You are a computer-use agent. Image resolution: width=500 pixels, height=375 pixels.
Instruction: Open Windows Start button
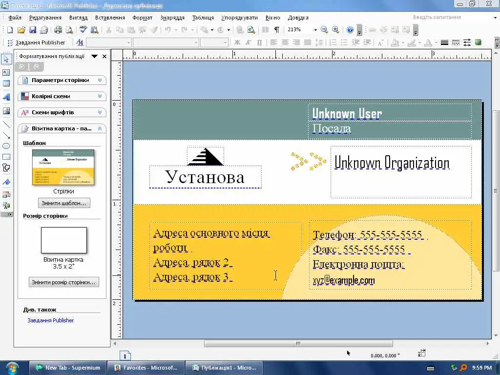tap(12, 368)
